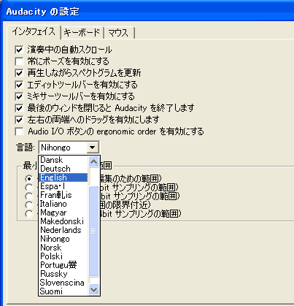
Task: Click language list scroll up arrow
Action: click(x=94, y=161)
